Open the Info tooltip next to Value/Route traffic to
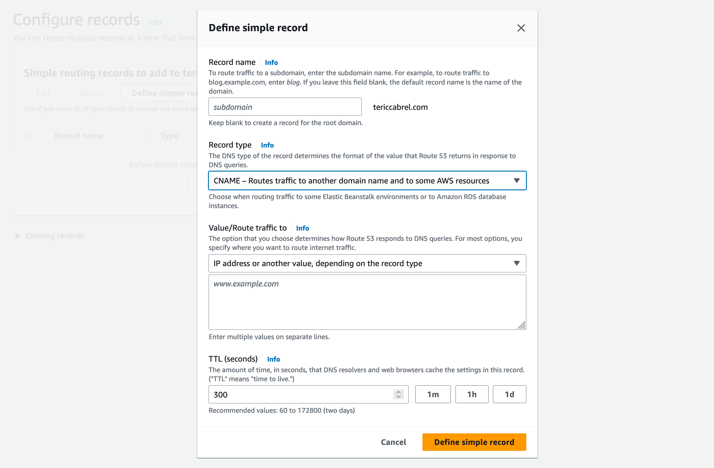Screen dimensions: 714x468 point(302,228)
